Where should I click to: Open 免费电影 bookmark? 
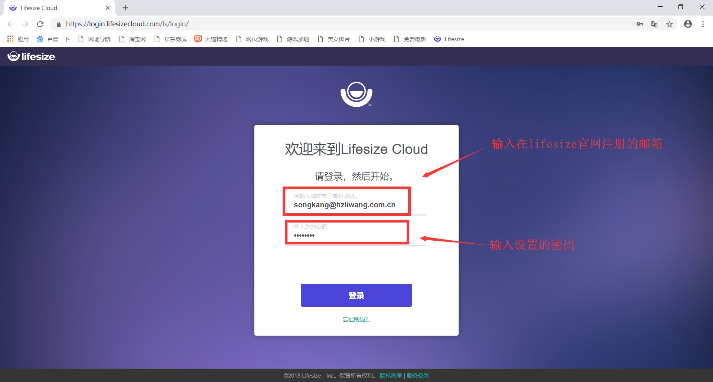[x=410, y=39]
